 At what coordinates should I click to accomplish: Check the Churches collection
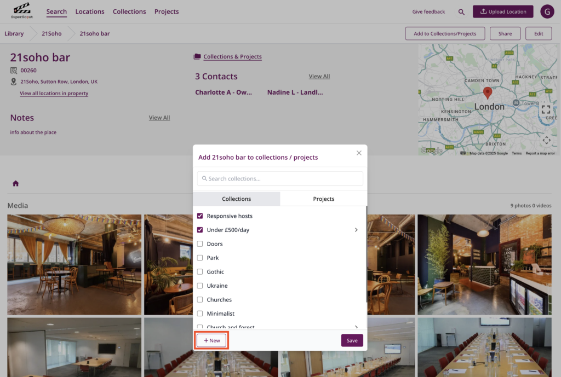pyautogui.click(x=200, y=299)
